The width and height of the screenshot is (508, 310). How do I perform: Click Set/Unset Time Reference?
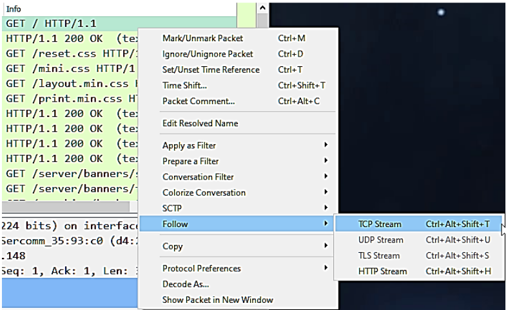239,70
